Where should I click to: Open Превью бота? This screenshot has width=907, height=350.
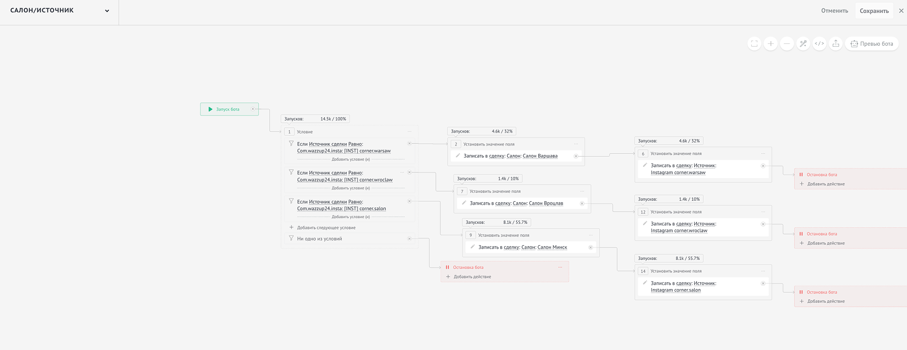pos(872,43)
